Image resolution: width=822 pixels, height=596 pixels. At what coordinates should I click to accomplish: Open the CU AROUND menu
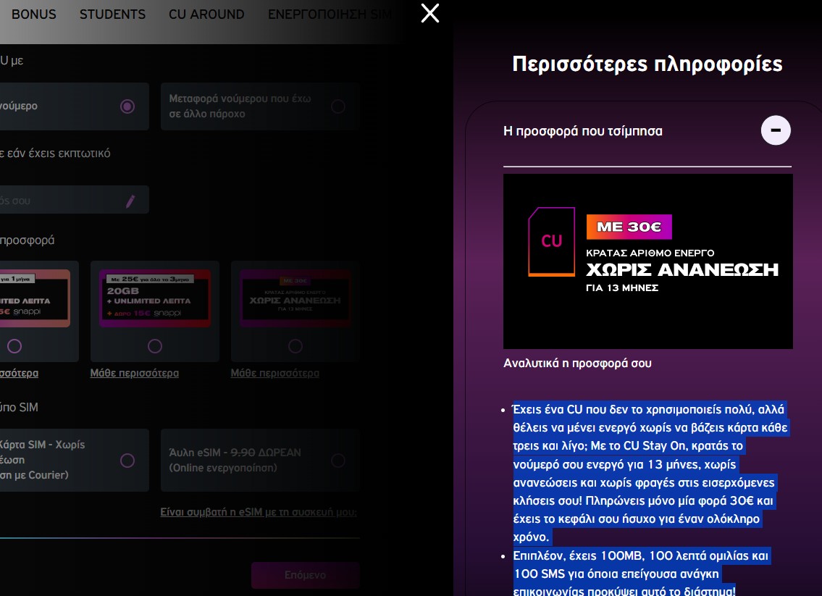pos(206,14)
